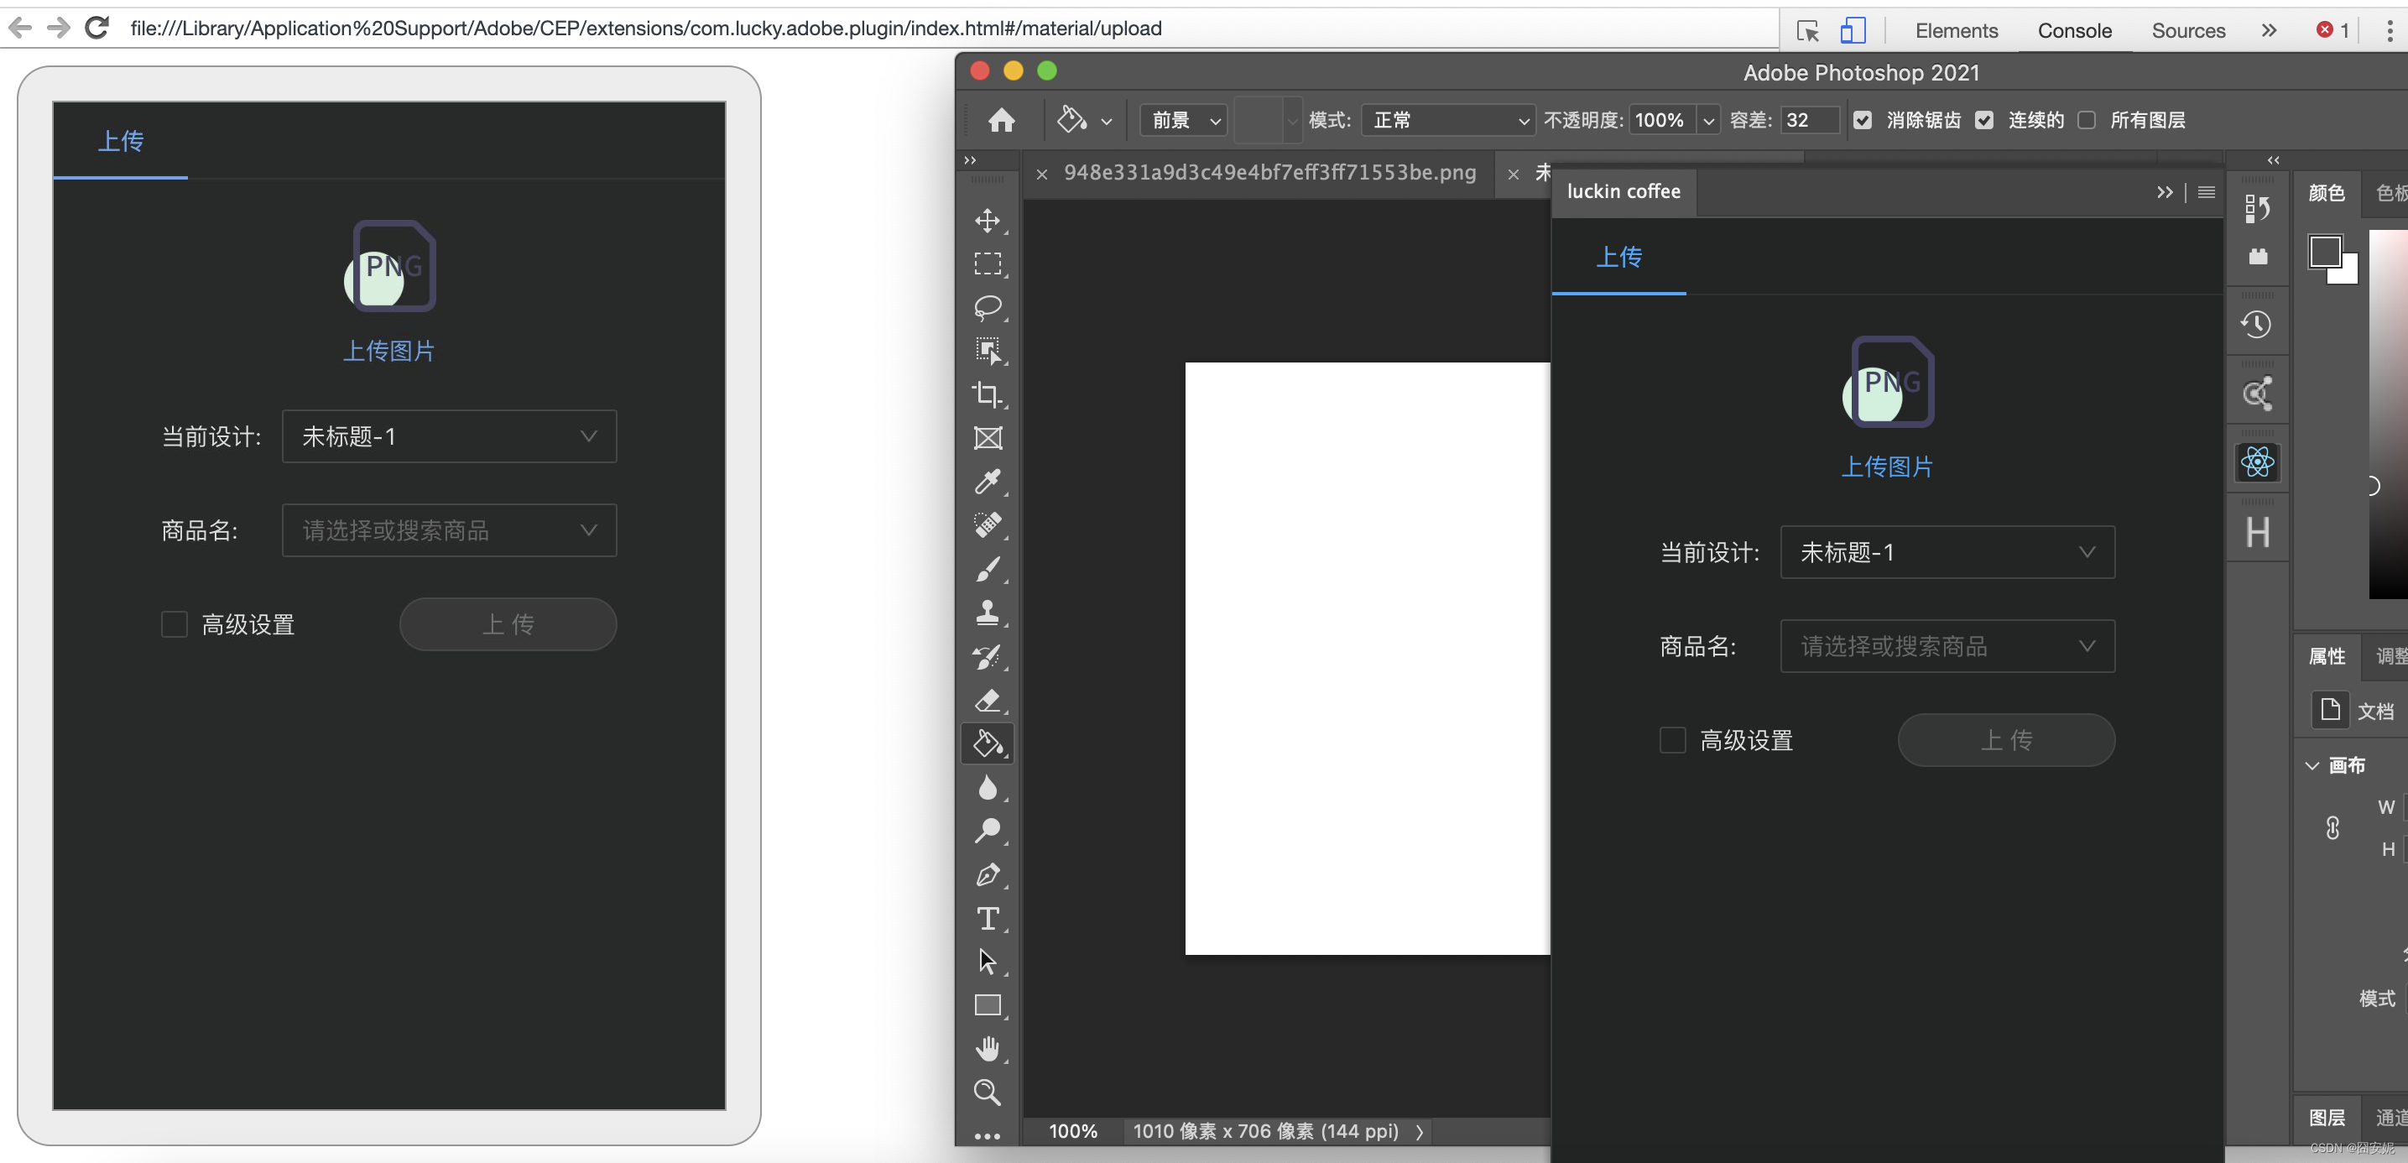The width and height of the screenshot is (2408, 1163).
Task: Click zoom percentage field showing 100%
Action: coord(1069,1132)
